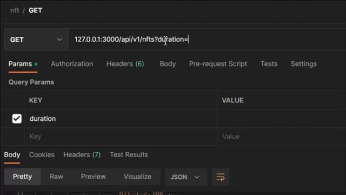Click the empty Key placeholder field

121,136
